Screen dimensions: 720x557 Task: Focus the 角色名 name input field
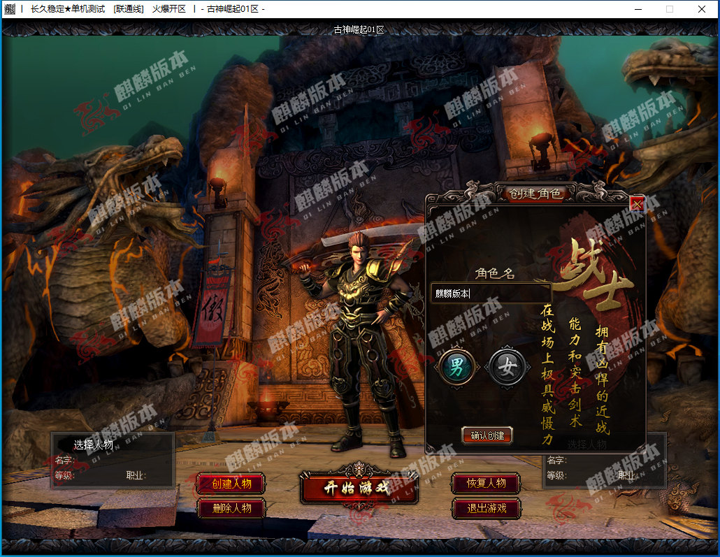(491, 293)
